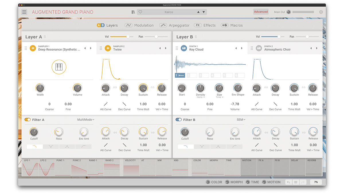Select wave slot 3 in Key Cloud
This screenshot has height=193, width=344.
point(204,75)
